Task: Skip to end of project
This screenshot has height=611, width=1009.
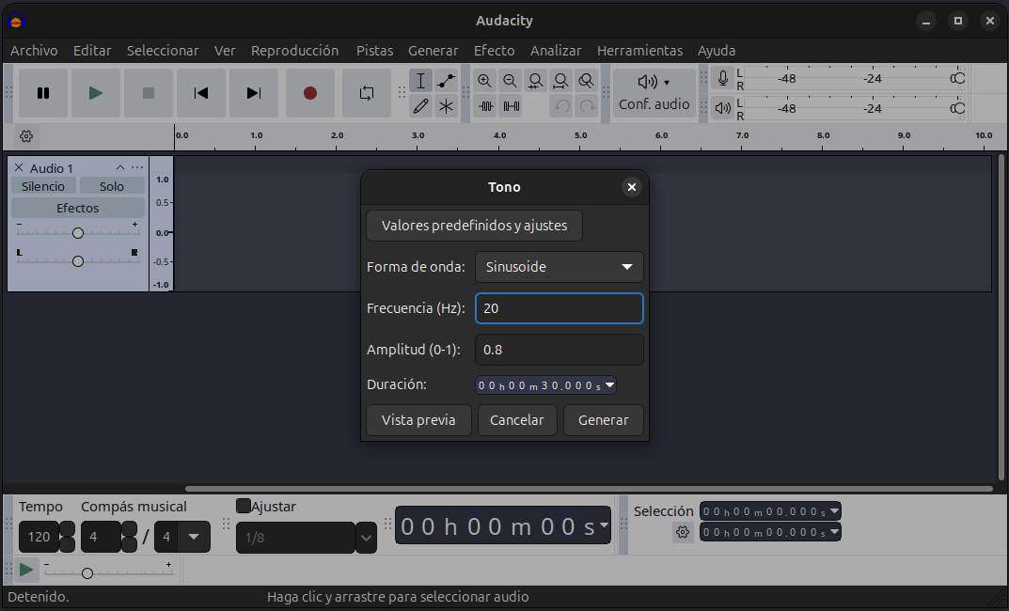Action: pyautogui.click(x=254, y=93)
